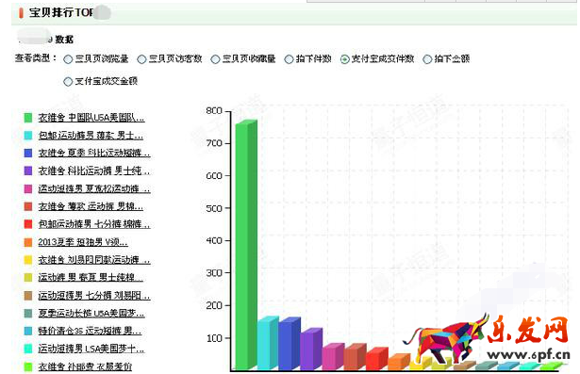This screenshot has height=374, width=580.
Task: Click lime legend swatch beside 衣维舍 补邮费
Action: 28,366
